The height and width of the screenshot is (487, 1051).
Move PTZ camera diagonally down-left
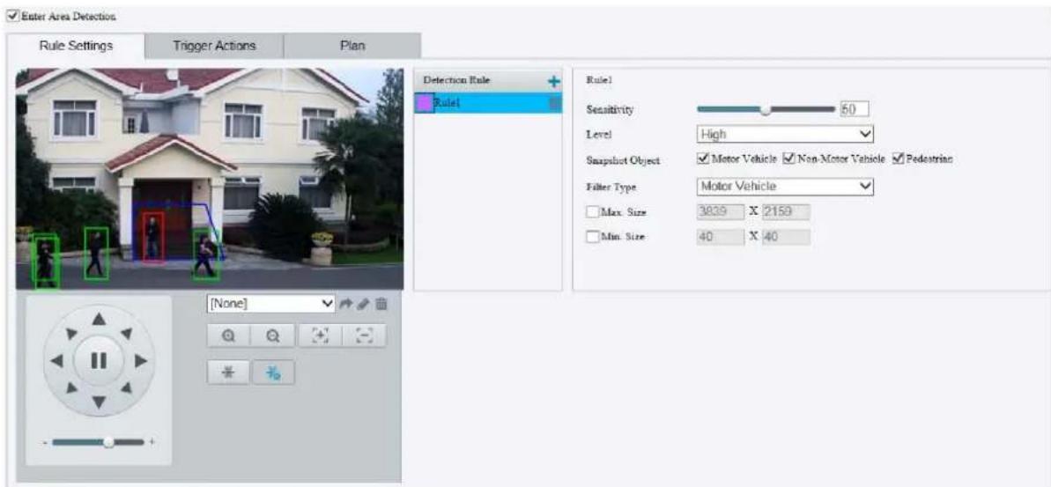click(72, 387)
